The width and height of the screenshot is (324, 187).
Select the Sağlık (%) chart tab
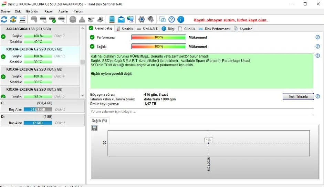[100, 121]
